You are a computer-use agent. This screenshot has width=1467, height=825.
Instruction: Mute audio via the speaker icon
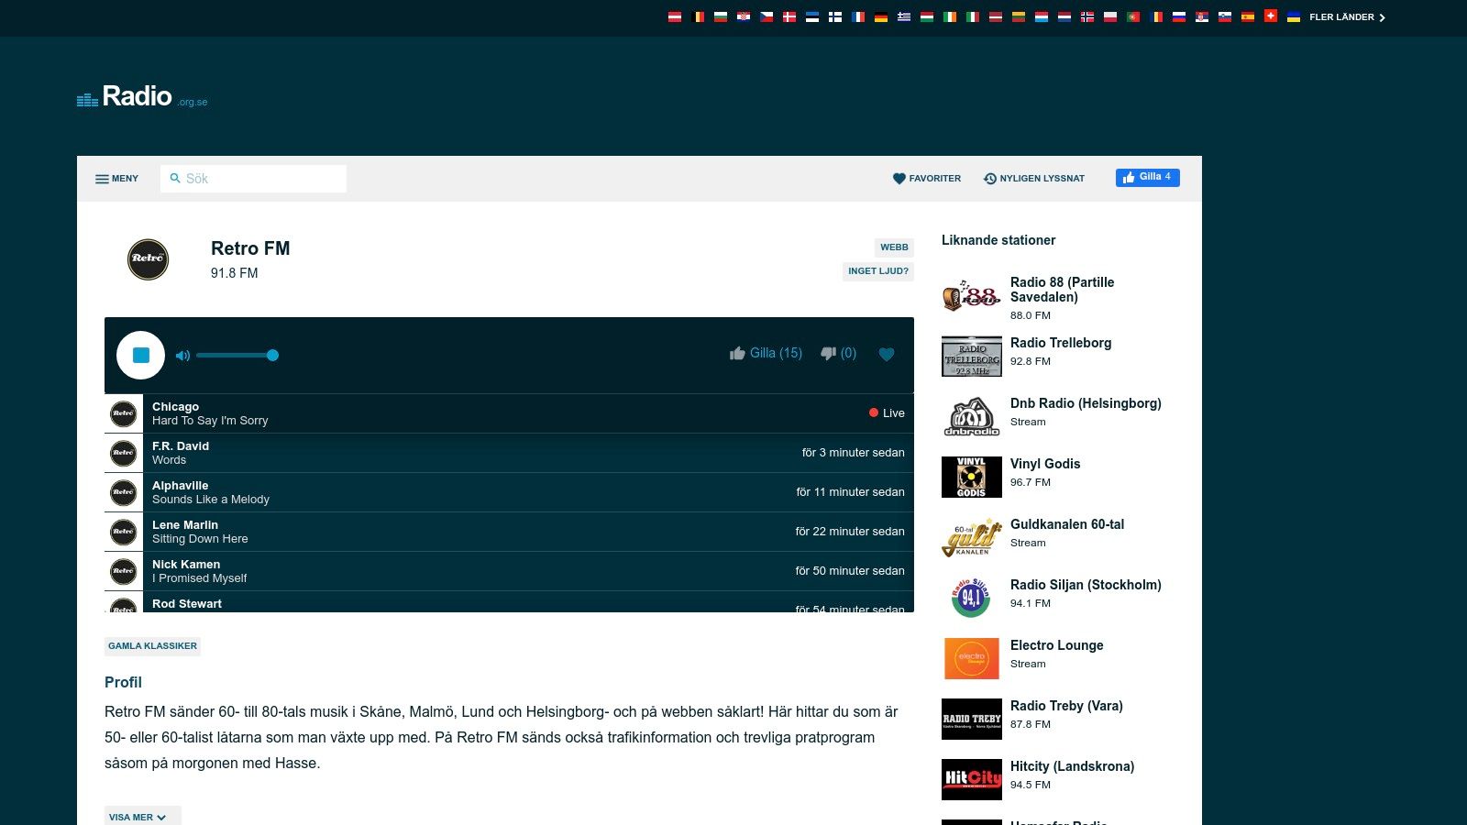click(182, 356)
